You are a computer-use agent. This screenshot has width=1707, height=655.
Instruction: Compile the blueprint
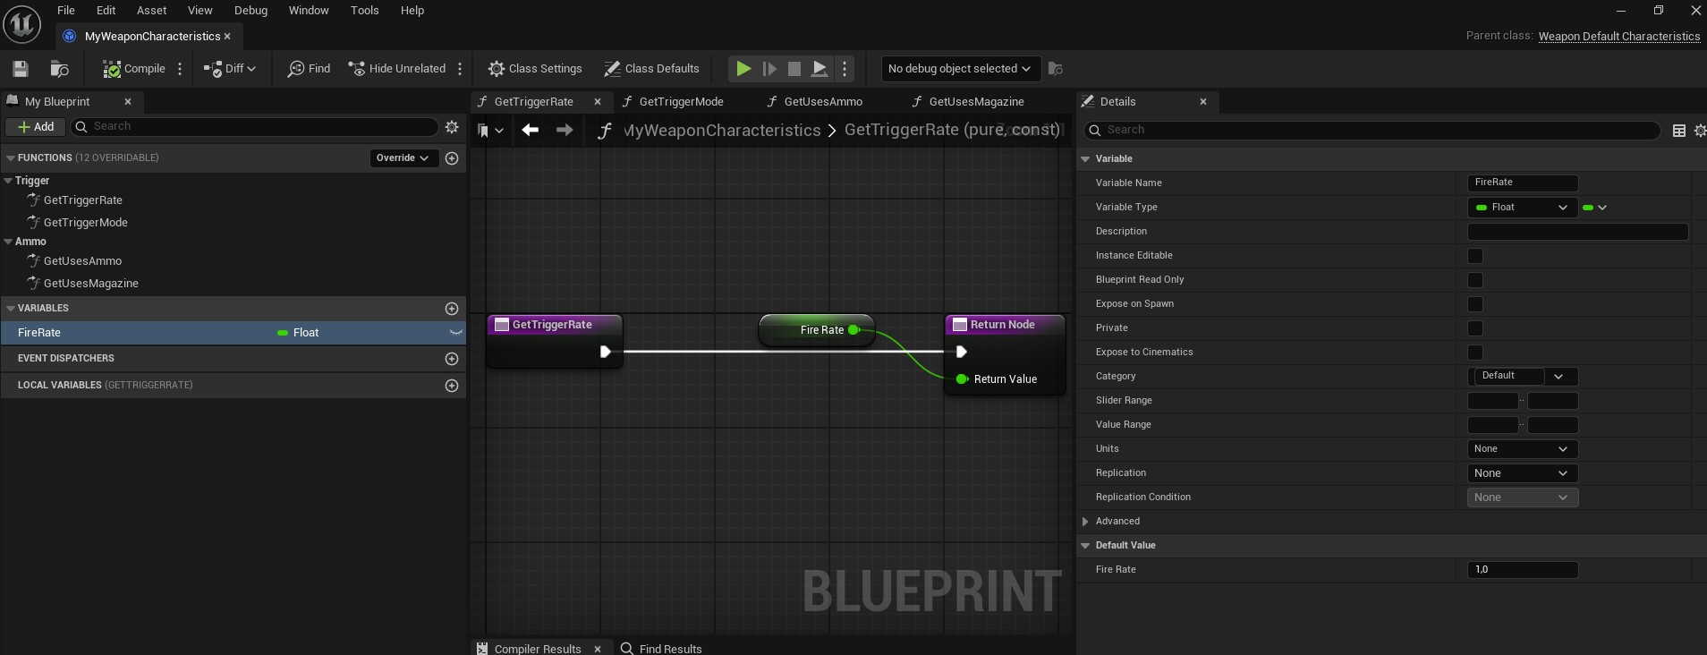click(134, 69)
